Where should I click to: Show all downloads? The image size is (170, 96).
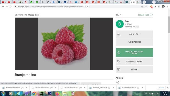click(x=161, y=88)
